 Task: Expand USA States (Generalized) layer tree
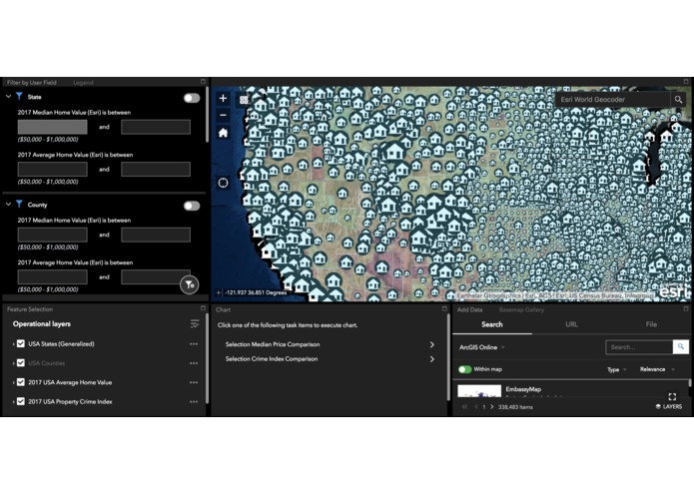13,344
